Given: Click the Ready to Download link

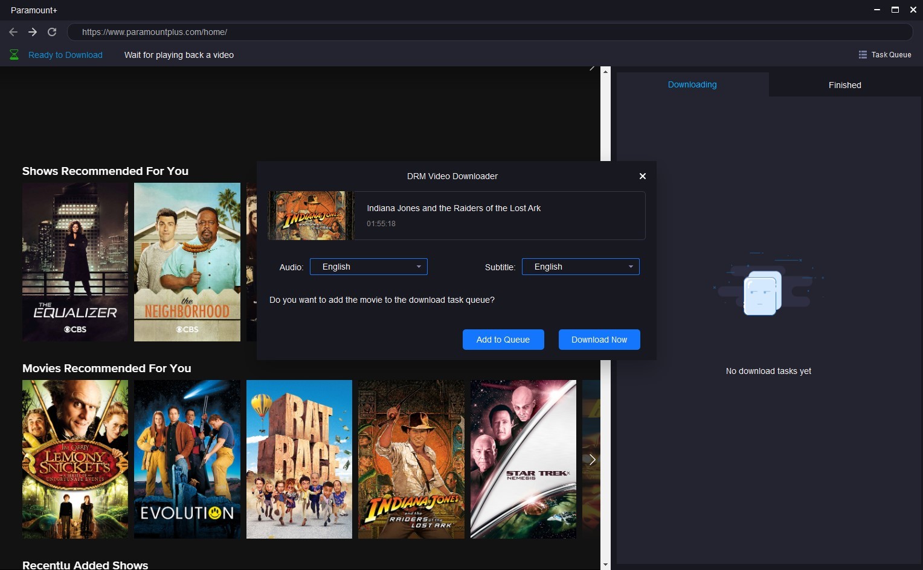Looking at the screenshot, I should click(x=65, y=55).
